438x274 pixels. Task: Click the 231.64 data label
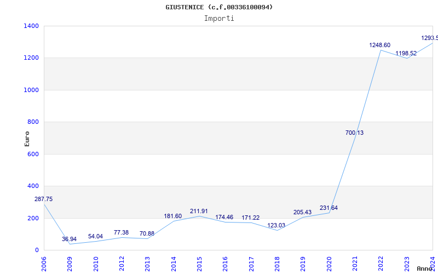click(328, 208)
